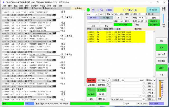Image resolution: width=169 pixels, height=107 pixels.
Task: Click the 清空窗口 button
Action: (101, 85)
